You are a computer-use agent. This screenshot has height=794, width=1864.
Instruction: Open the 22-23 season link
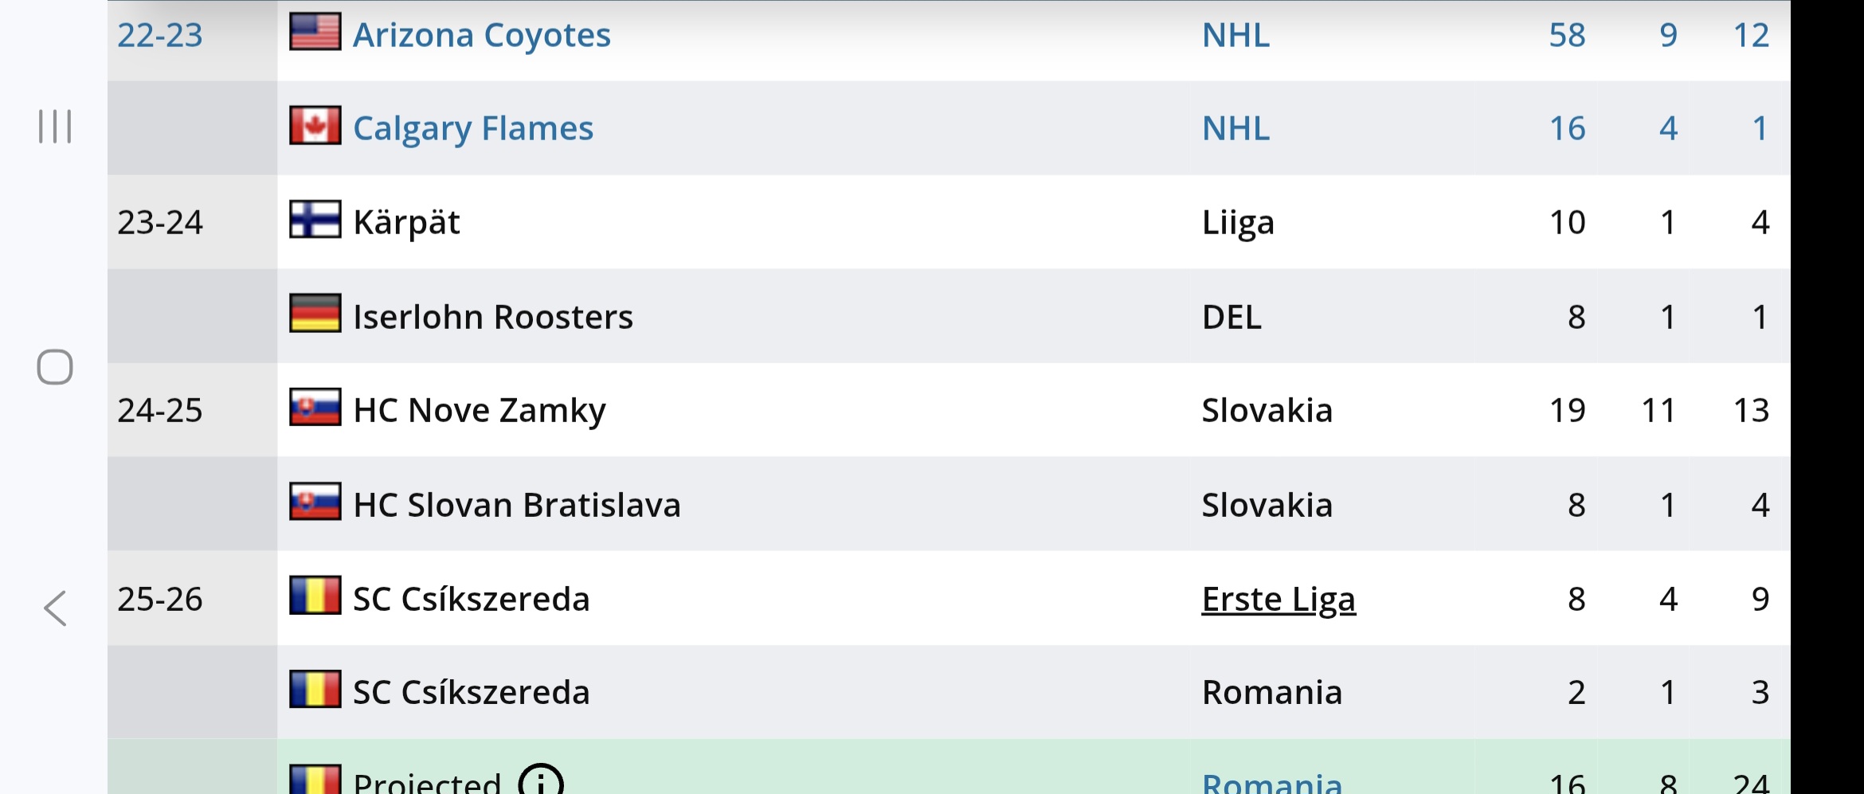160,35
